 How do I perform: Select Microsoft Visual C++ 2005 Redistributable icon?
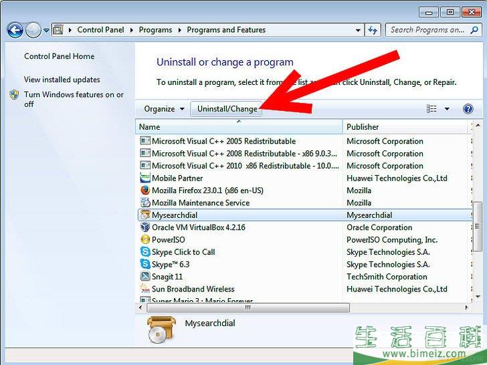pyautogui.click(x=145, y=140)
